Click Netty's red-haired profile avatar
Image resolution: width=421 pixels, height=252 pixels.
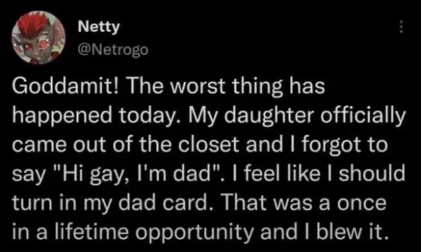point(39,37)
